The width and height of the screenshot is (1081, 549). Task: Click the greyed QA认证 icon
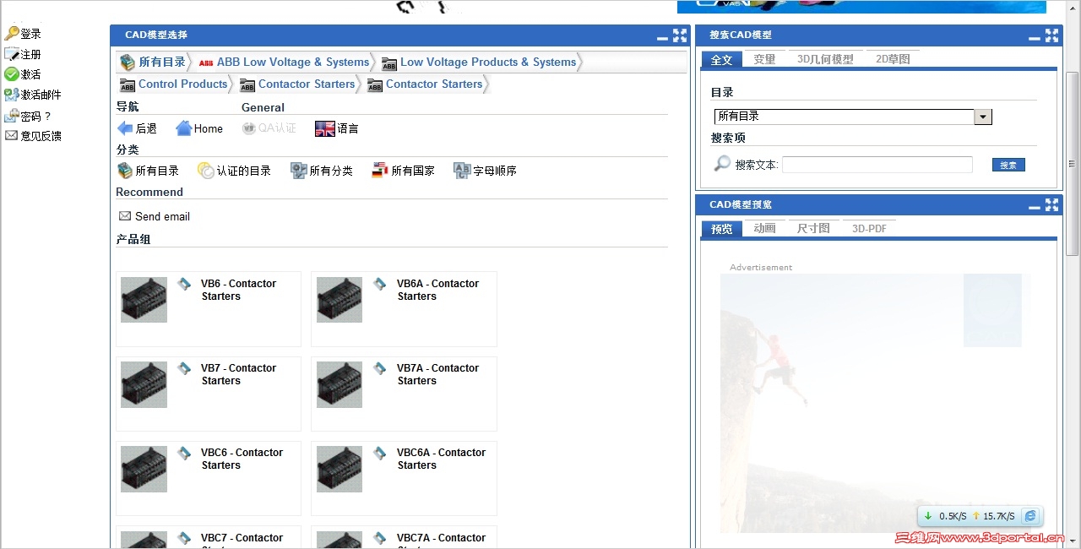pyautogui.click(x=248, y=128)
